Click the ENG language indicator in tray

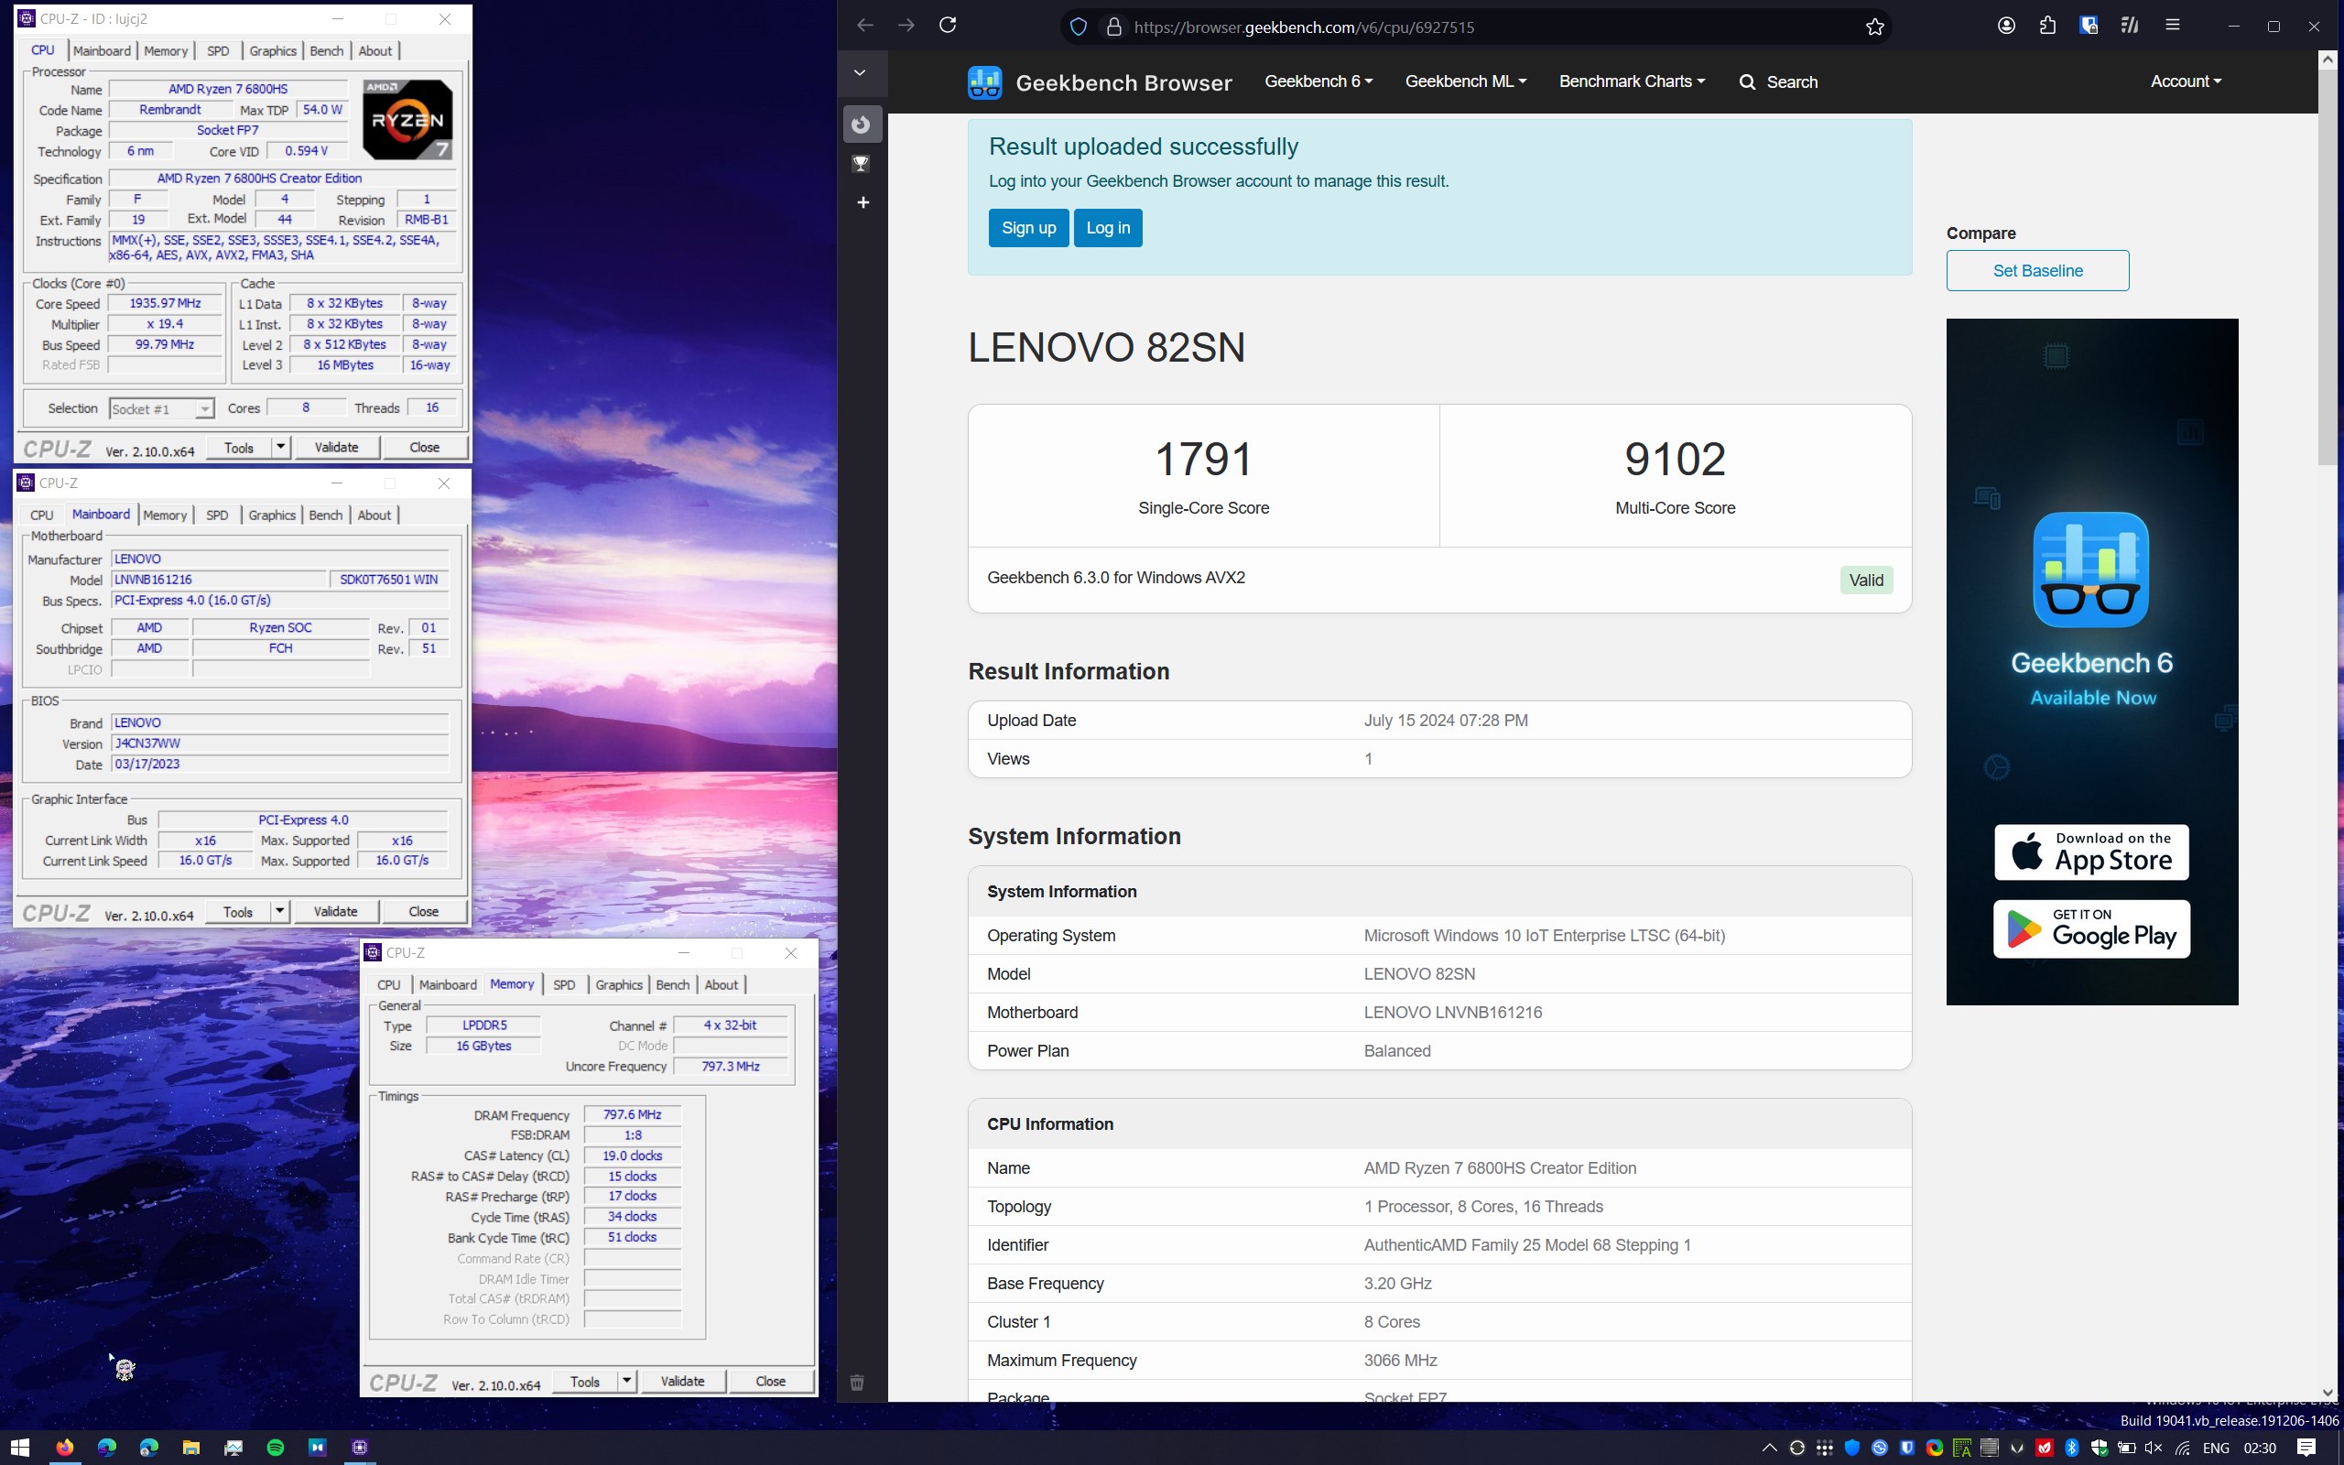(2215, 1448)
